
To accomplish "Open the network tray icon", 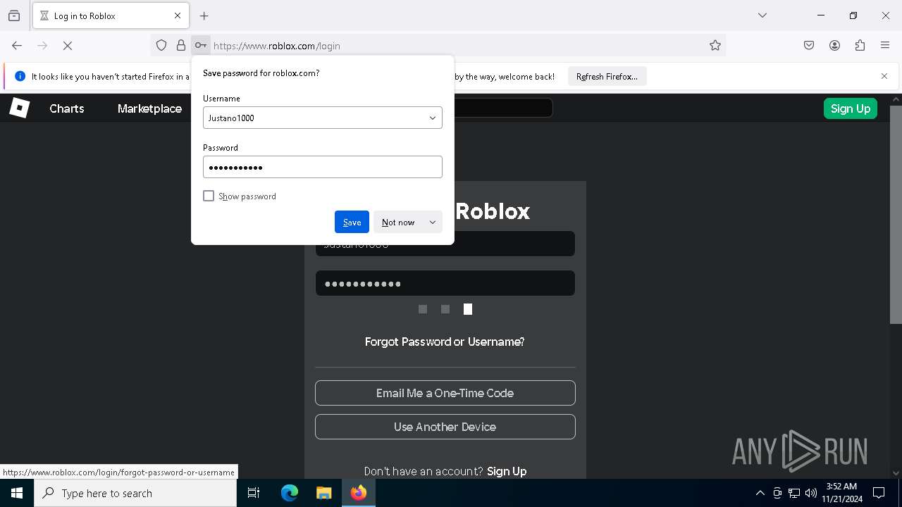I will coord(794,493).
